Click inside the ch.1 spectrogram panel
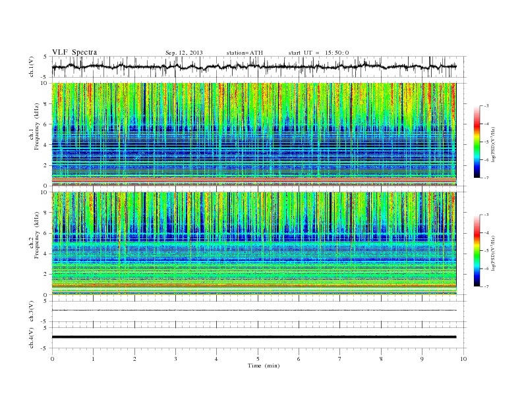The width and height of the screenshot is (522, 403). (x=254, y=134)
